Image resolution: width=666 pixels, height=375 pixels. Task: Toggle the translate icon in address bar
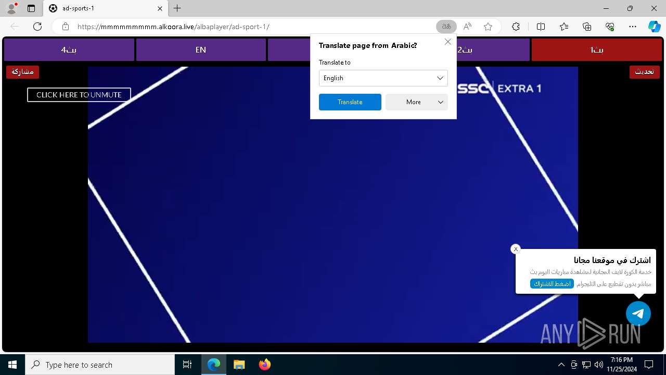tap(446, 27)
